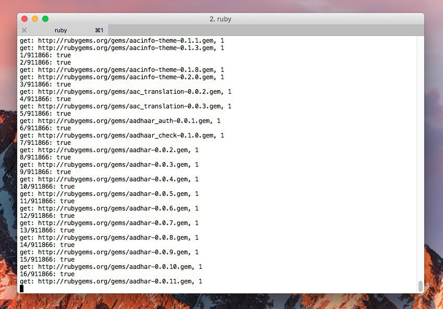The width and height of the screenshot is (443, 309).
Task: Click the green zoom window button
Action: pyautogui.click(x=45, y=19)
